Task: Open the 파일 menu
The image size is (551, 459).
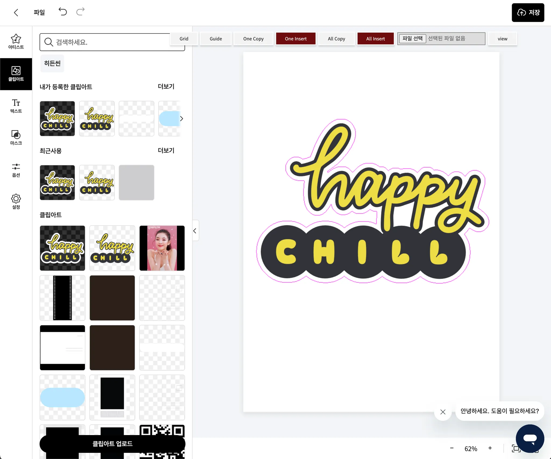Action: (39, 12)
